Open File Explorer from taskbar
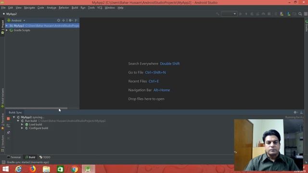 [x=46, y=169]
